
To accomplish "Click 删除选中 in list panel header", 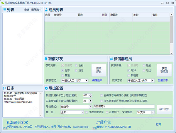I will (36, 10).
